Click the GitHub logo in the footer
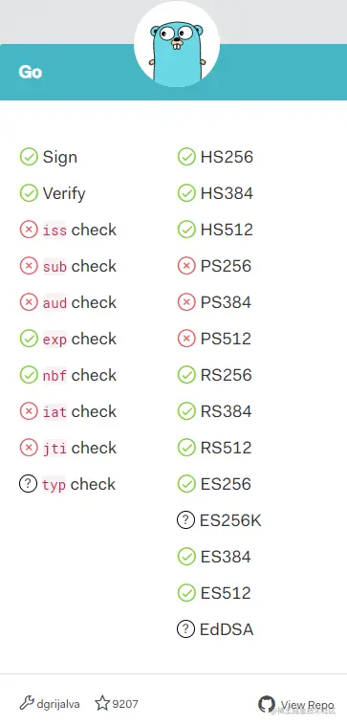This screenshot has width=347, height=726. point(267,704)
